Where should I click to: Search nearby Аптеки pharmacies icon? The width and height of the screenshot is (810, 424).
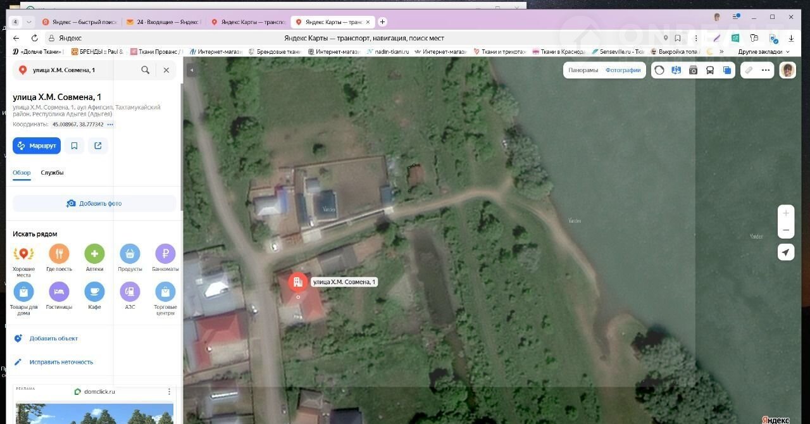point(94,254)
